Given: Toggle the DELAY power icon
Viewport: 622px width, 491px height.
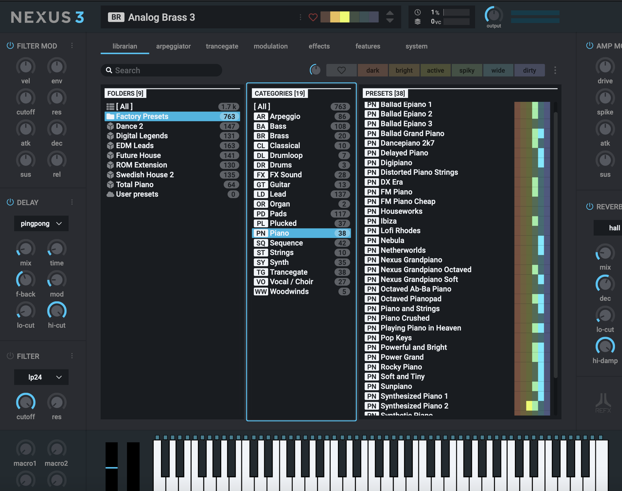Looking at the screenshot, I should [x=10, y=202].
